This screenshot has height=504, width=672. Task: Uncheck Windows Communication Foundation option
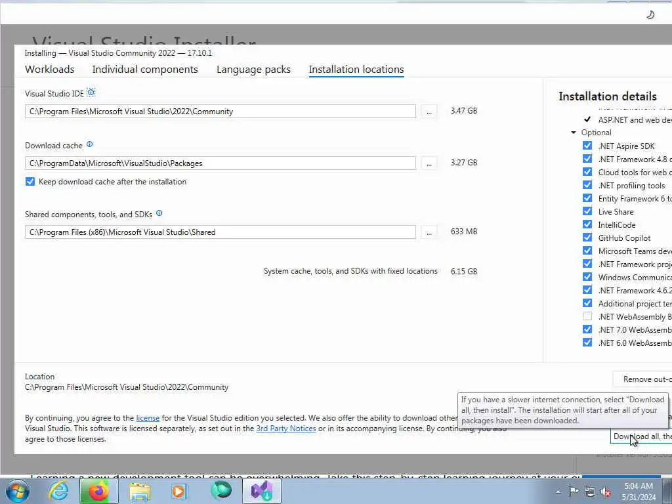[587, 278]
